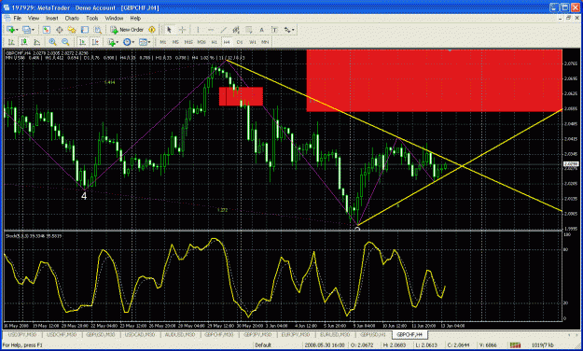Open the Indicators dropdown arrow
The image size is (583, 351).
[x=118, y=42]
